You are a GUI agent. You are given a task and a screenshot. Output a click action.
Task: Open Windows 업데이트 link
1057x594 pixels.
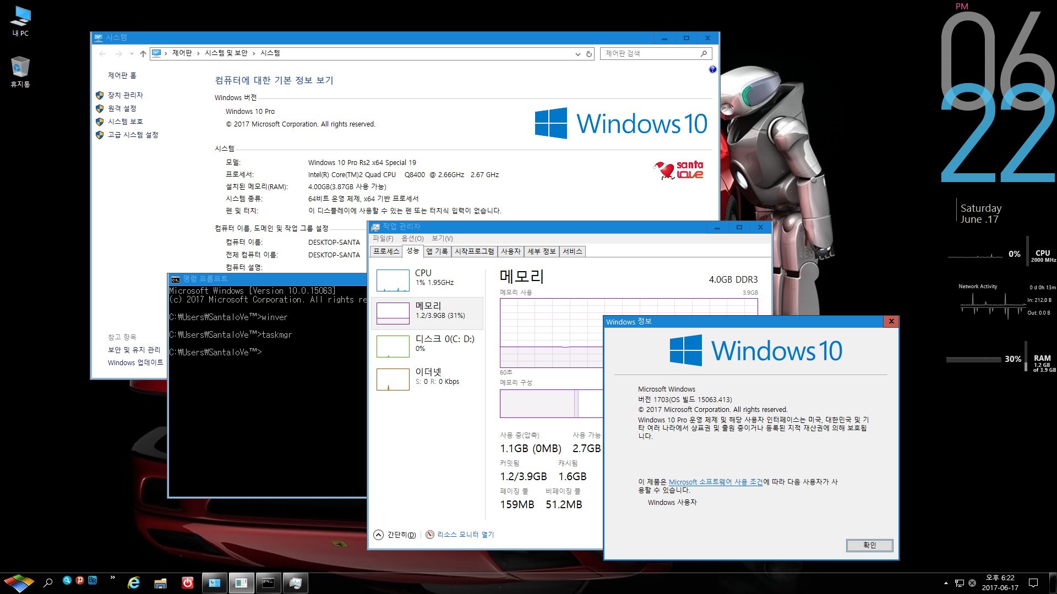pos(135,362)
